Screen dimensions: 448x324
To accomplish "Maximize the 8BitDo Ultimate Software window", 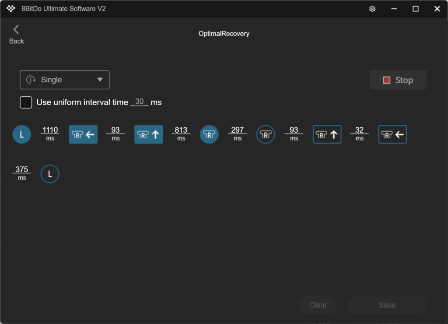I will (x=416, y=9).
